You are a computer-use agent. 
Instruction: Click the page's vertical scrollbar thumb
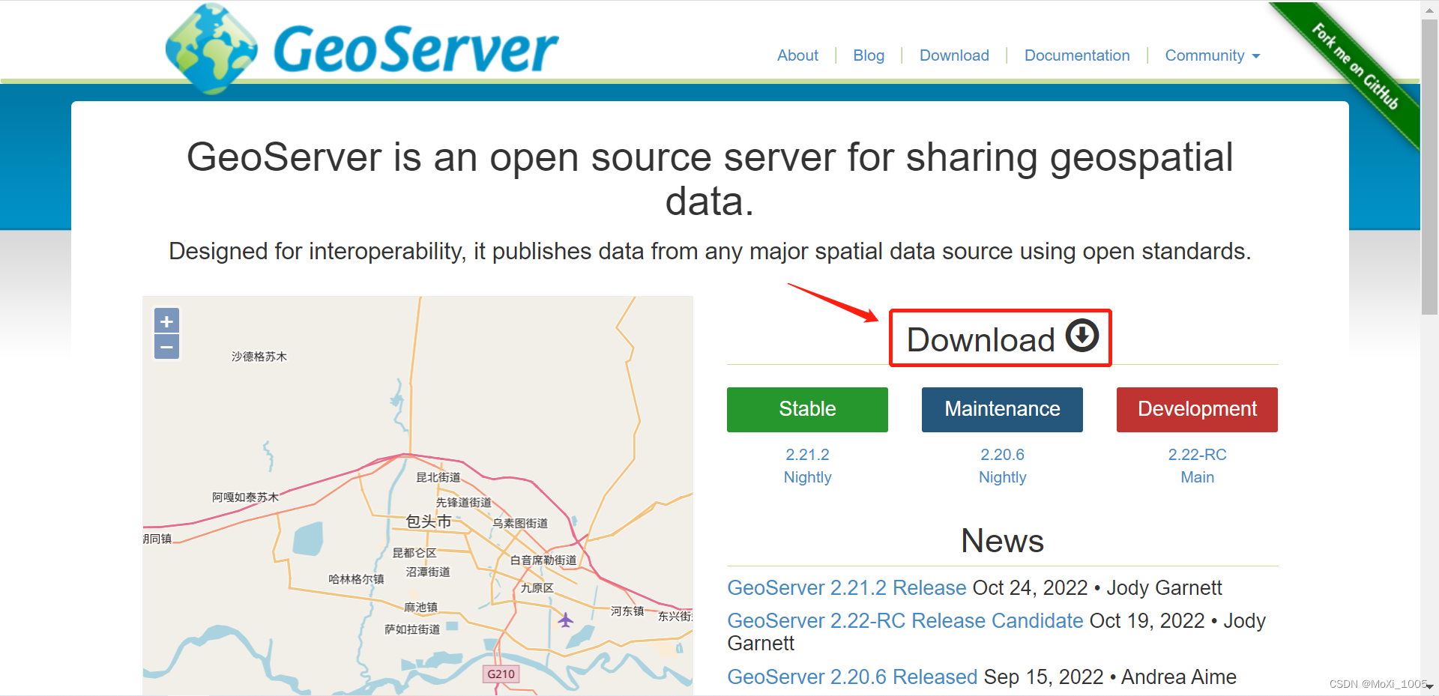pos(1429,167)
